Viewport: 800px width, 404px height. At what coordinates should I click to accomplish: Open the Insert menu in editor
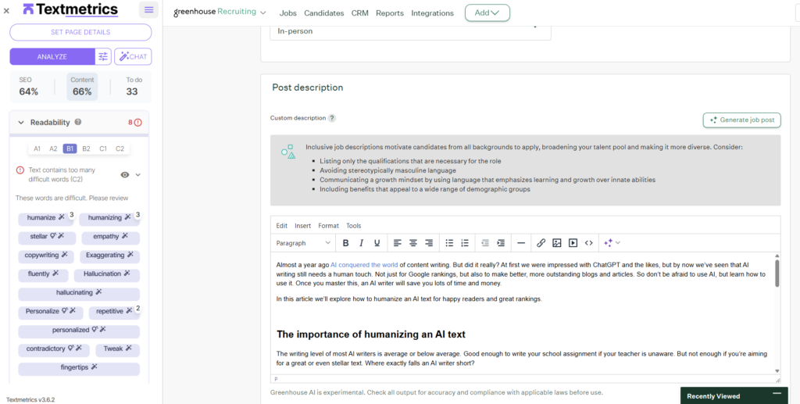point(302,226)
